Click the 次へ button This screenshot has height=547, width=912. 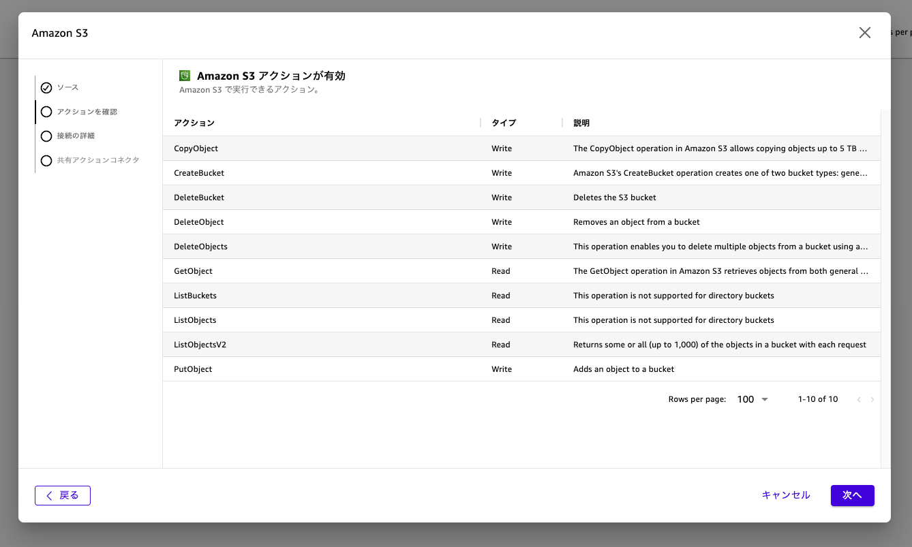click(852, 495)
